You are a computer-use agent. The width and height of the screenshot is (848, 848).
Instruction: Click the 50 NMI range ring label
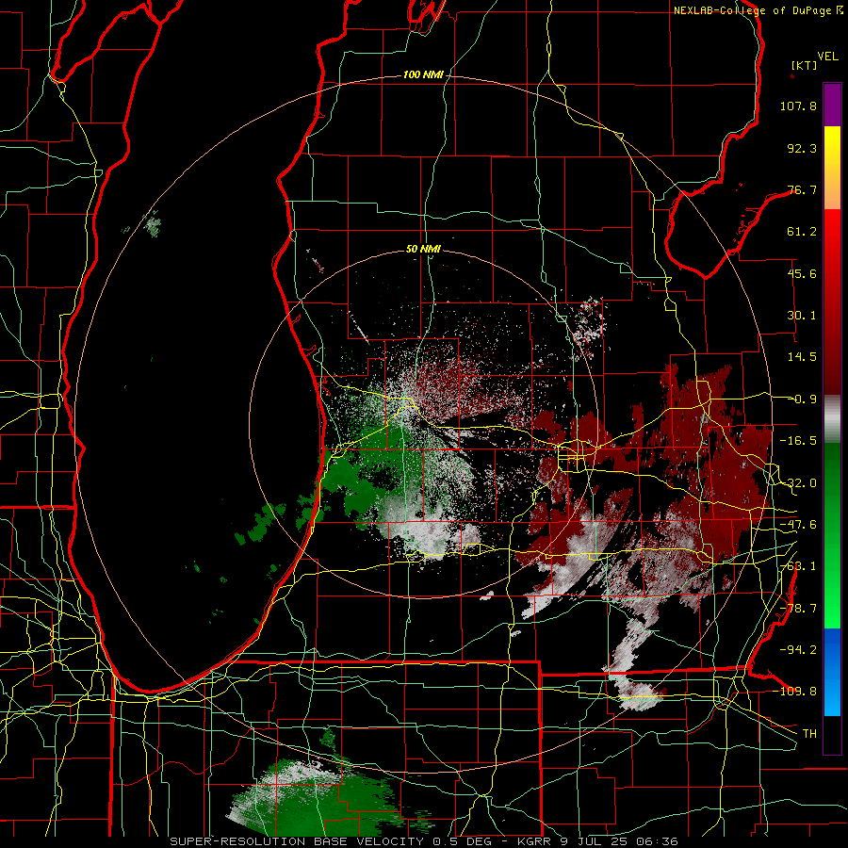point(423,250)
